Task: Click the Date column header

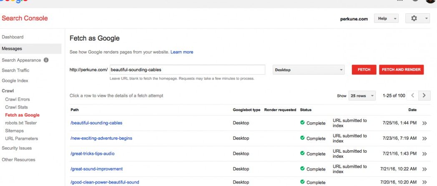Action: [412, 110]
